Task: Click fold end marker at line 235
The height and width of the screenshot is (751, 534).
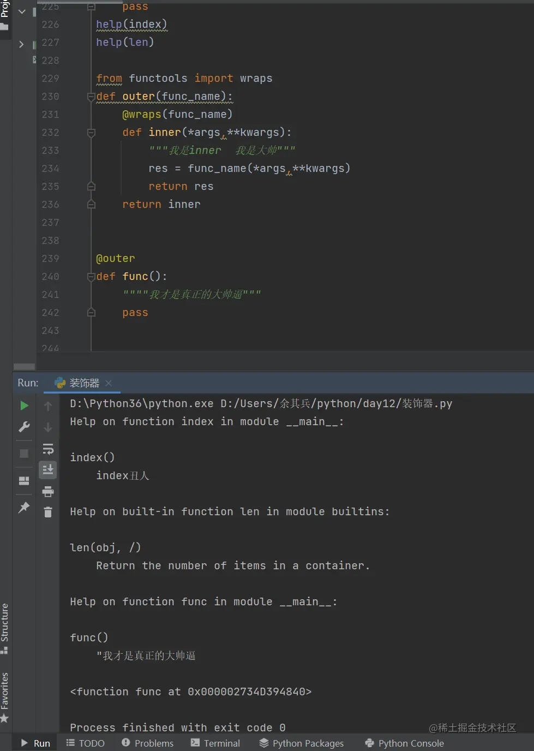Action: (91, 187)
